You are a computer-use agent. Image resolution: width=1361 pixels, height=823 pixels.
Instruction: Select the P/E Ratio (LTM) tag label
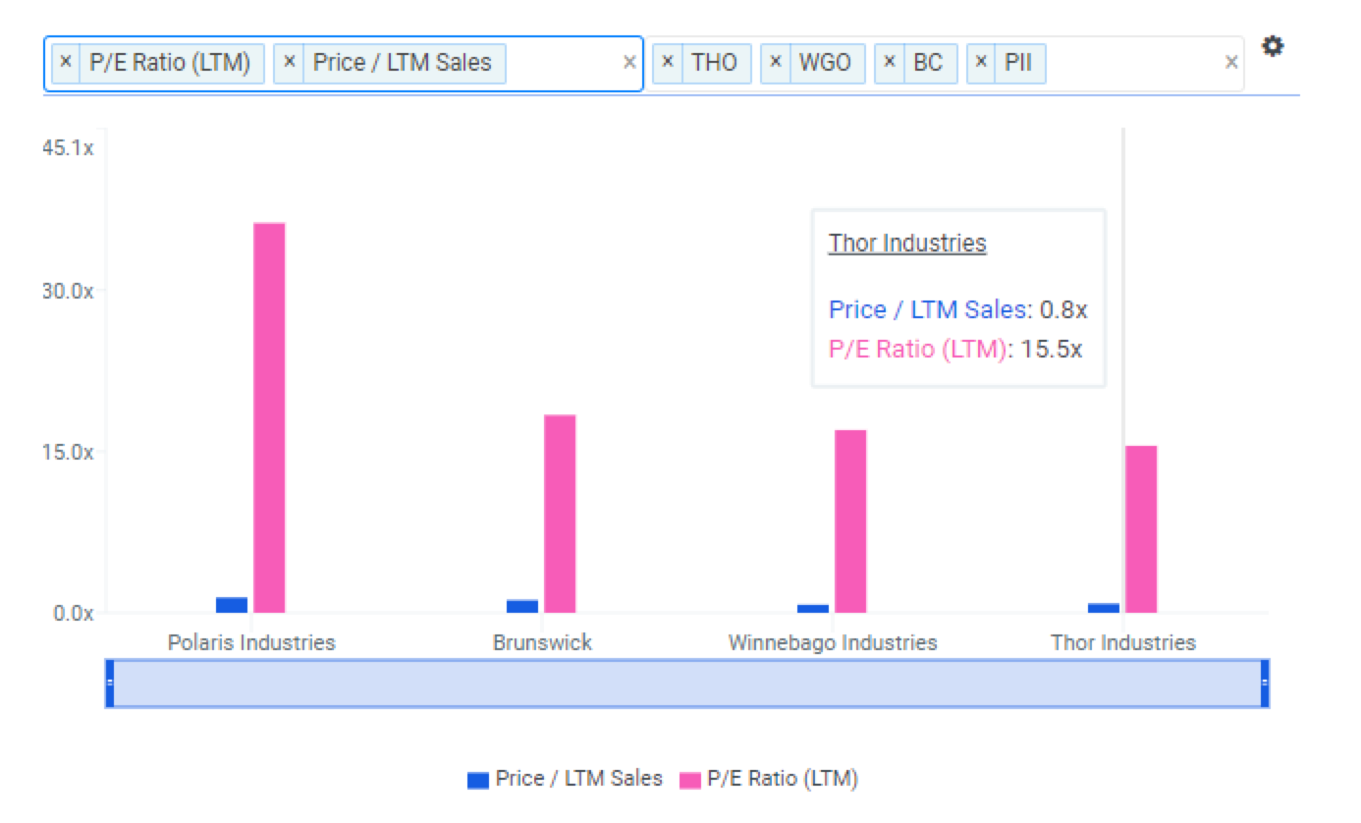[170, 63]
